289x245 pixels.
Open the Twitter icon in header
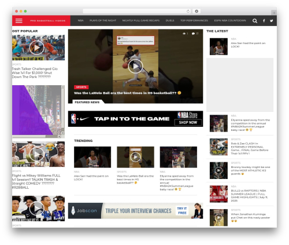pos(272,21)
